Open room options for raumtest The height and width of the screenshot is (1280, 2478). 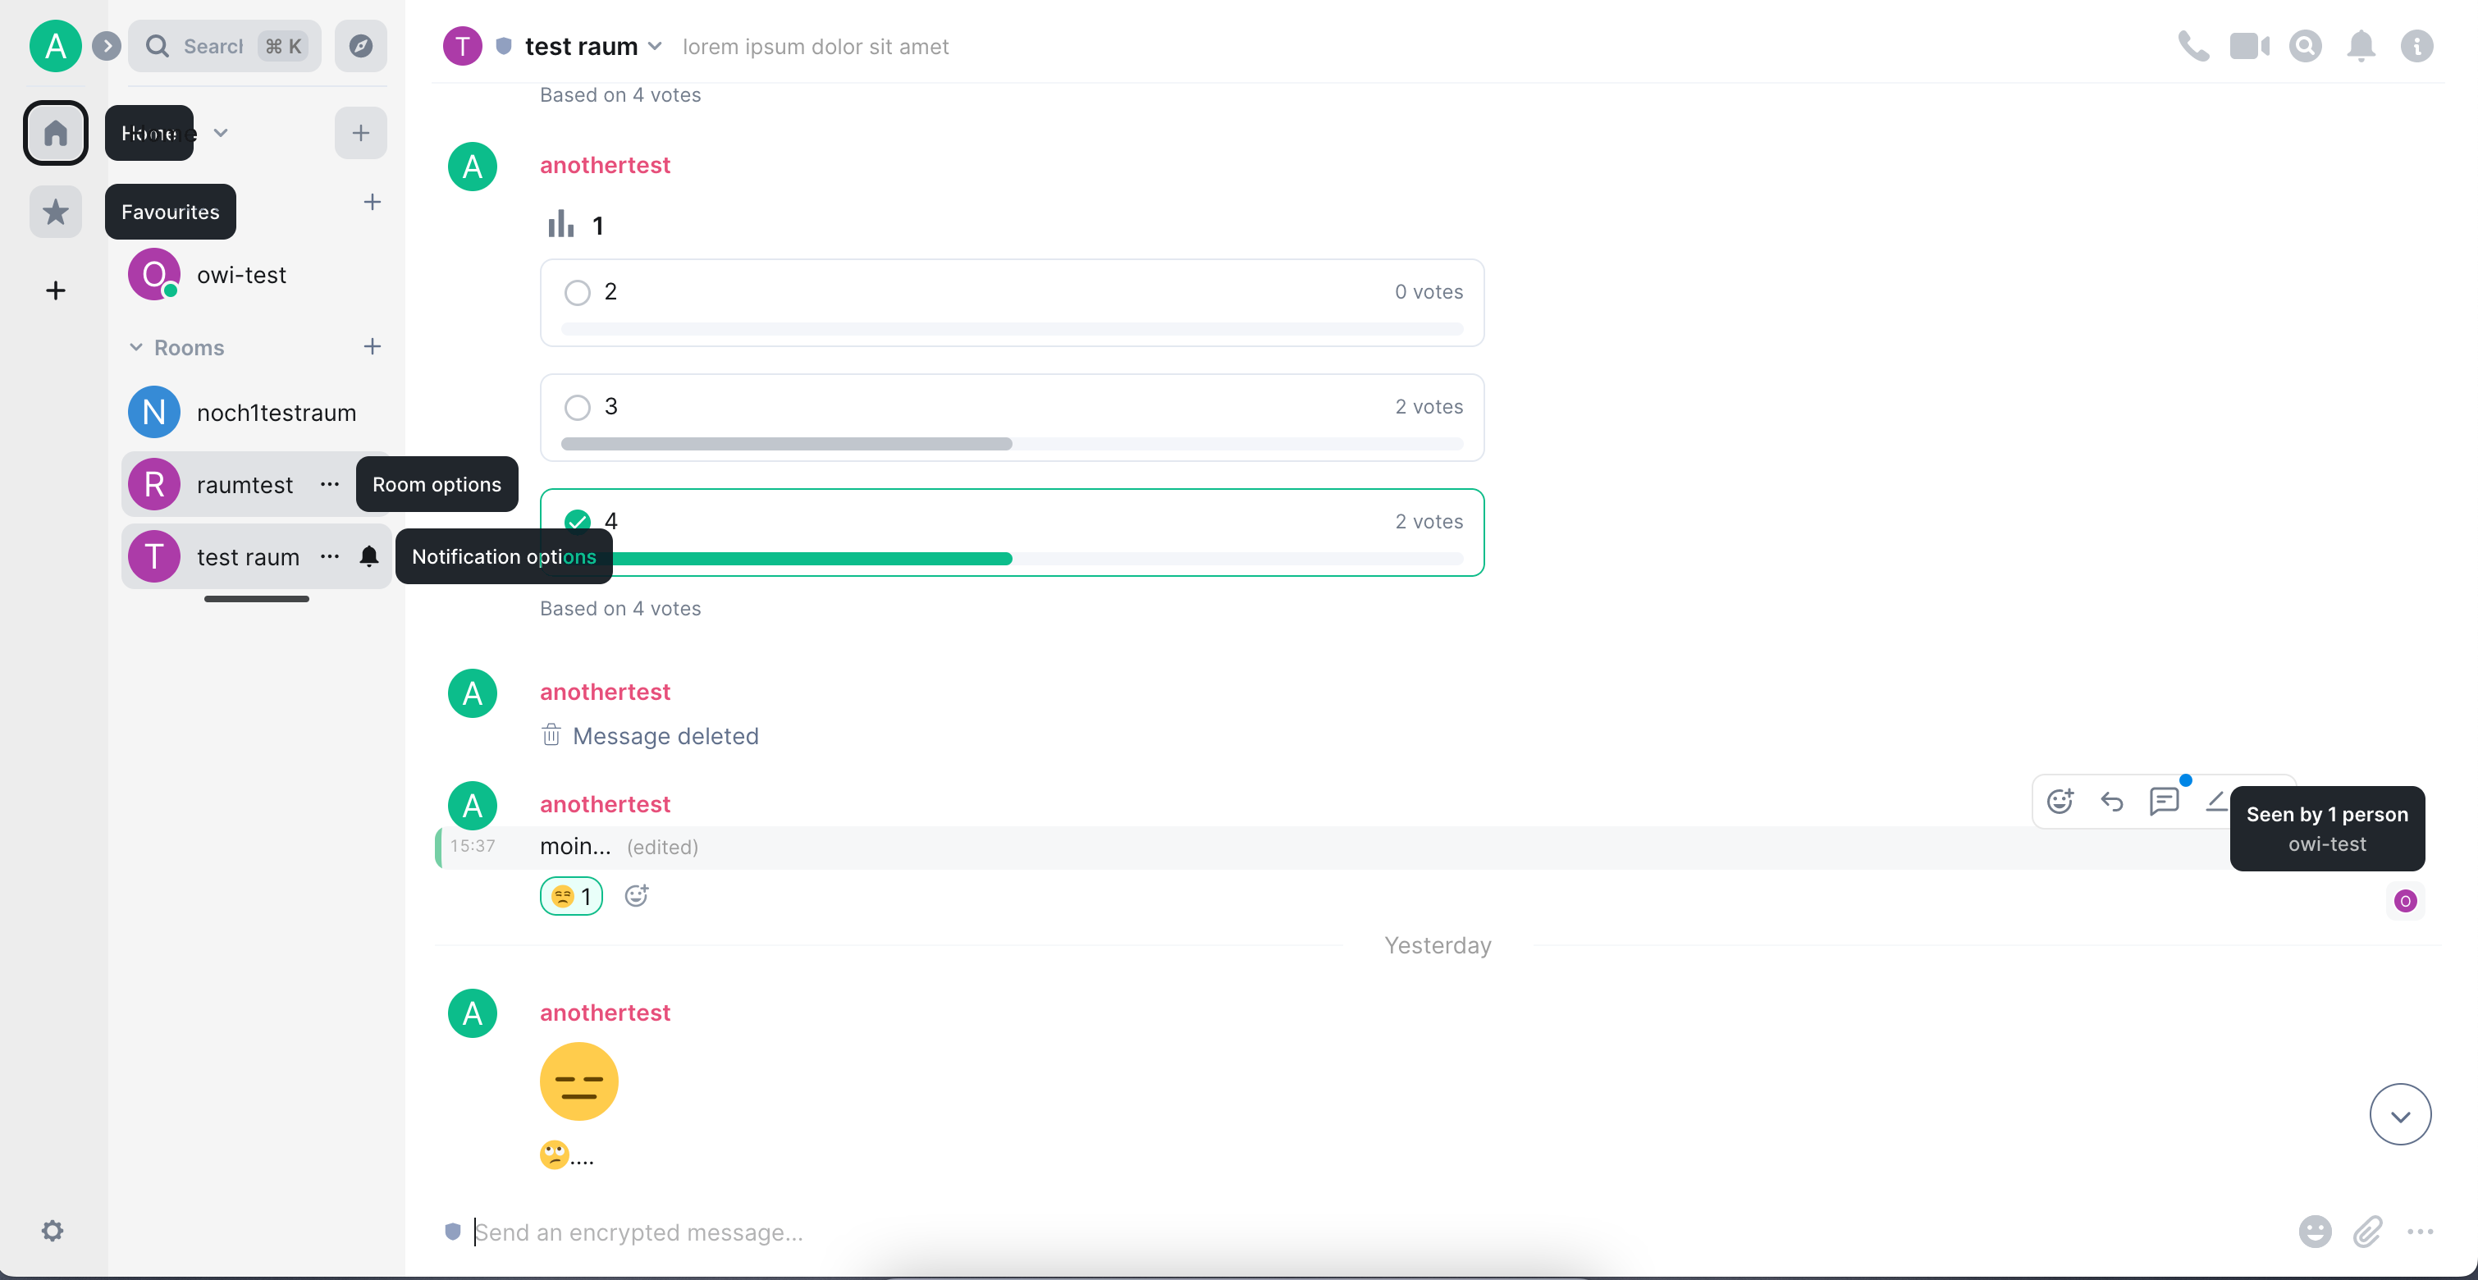[x=328, y=485]
